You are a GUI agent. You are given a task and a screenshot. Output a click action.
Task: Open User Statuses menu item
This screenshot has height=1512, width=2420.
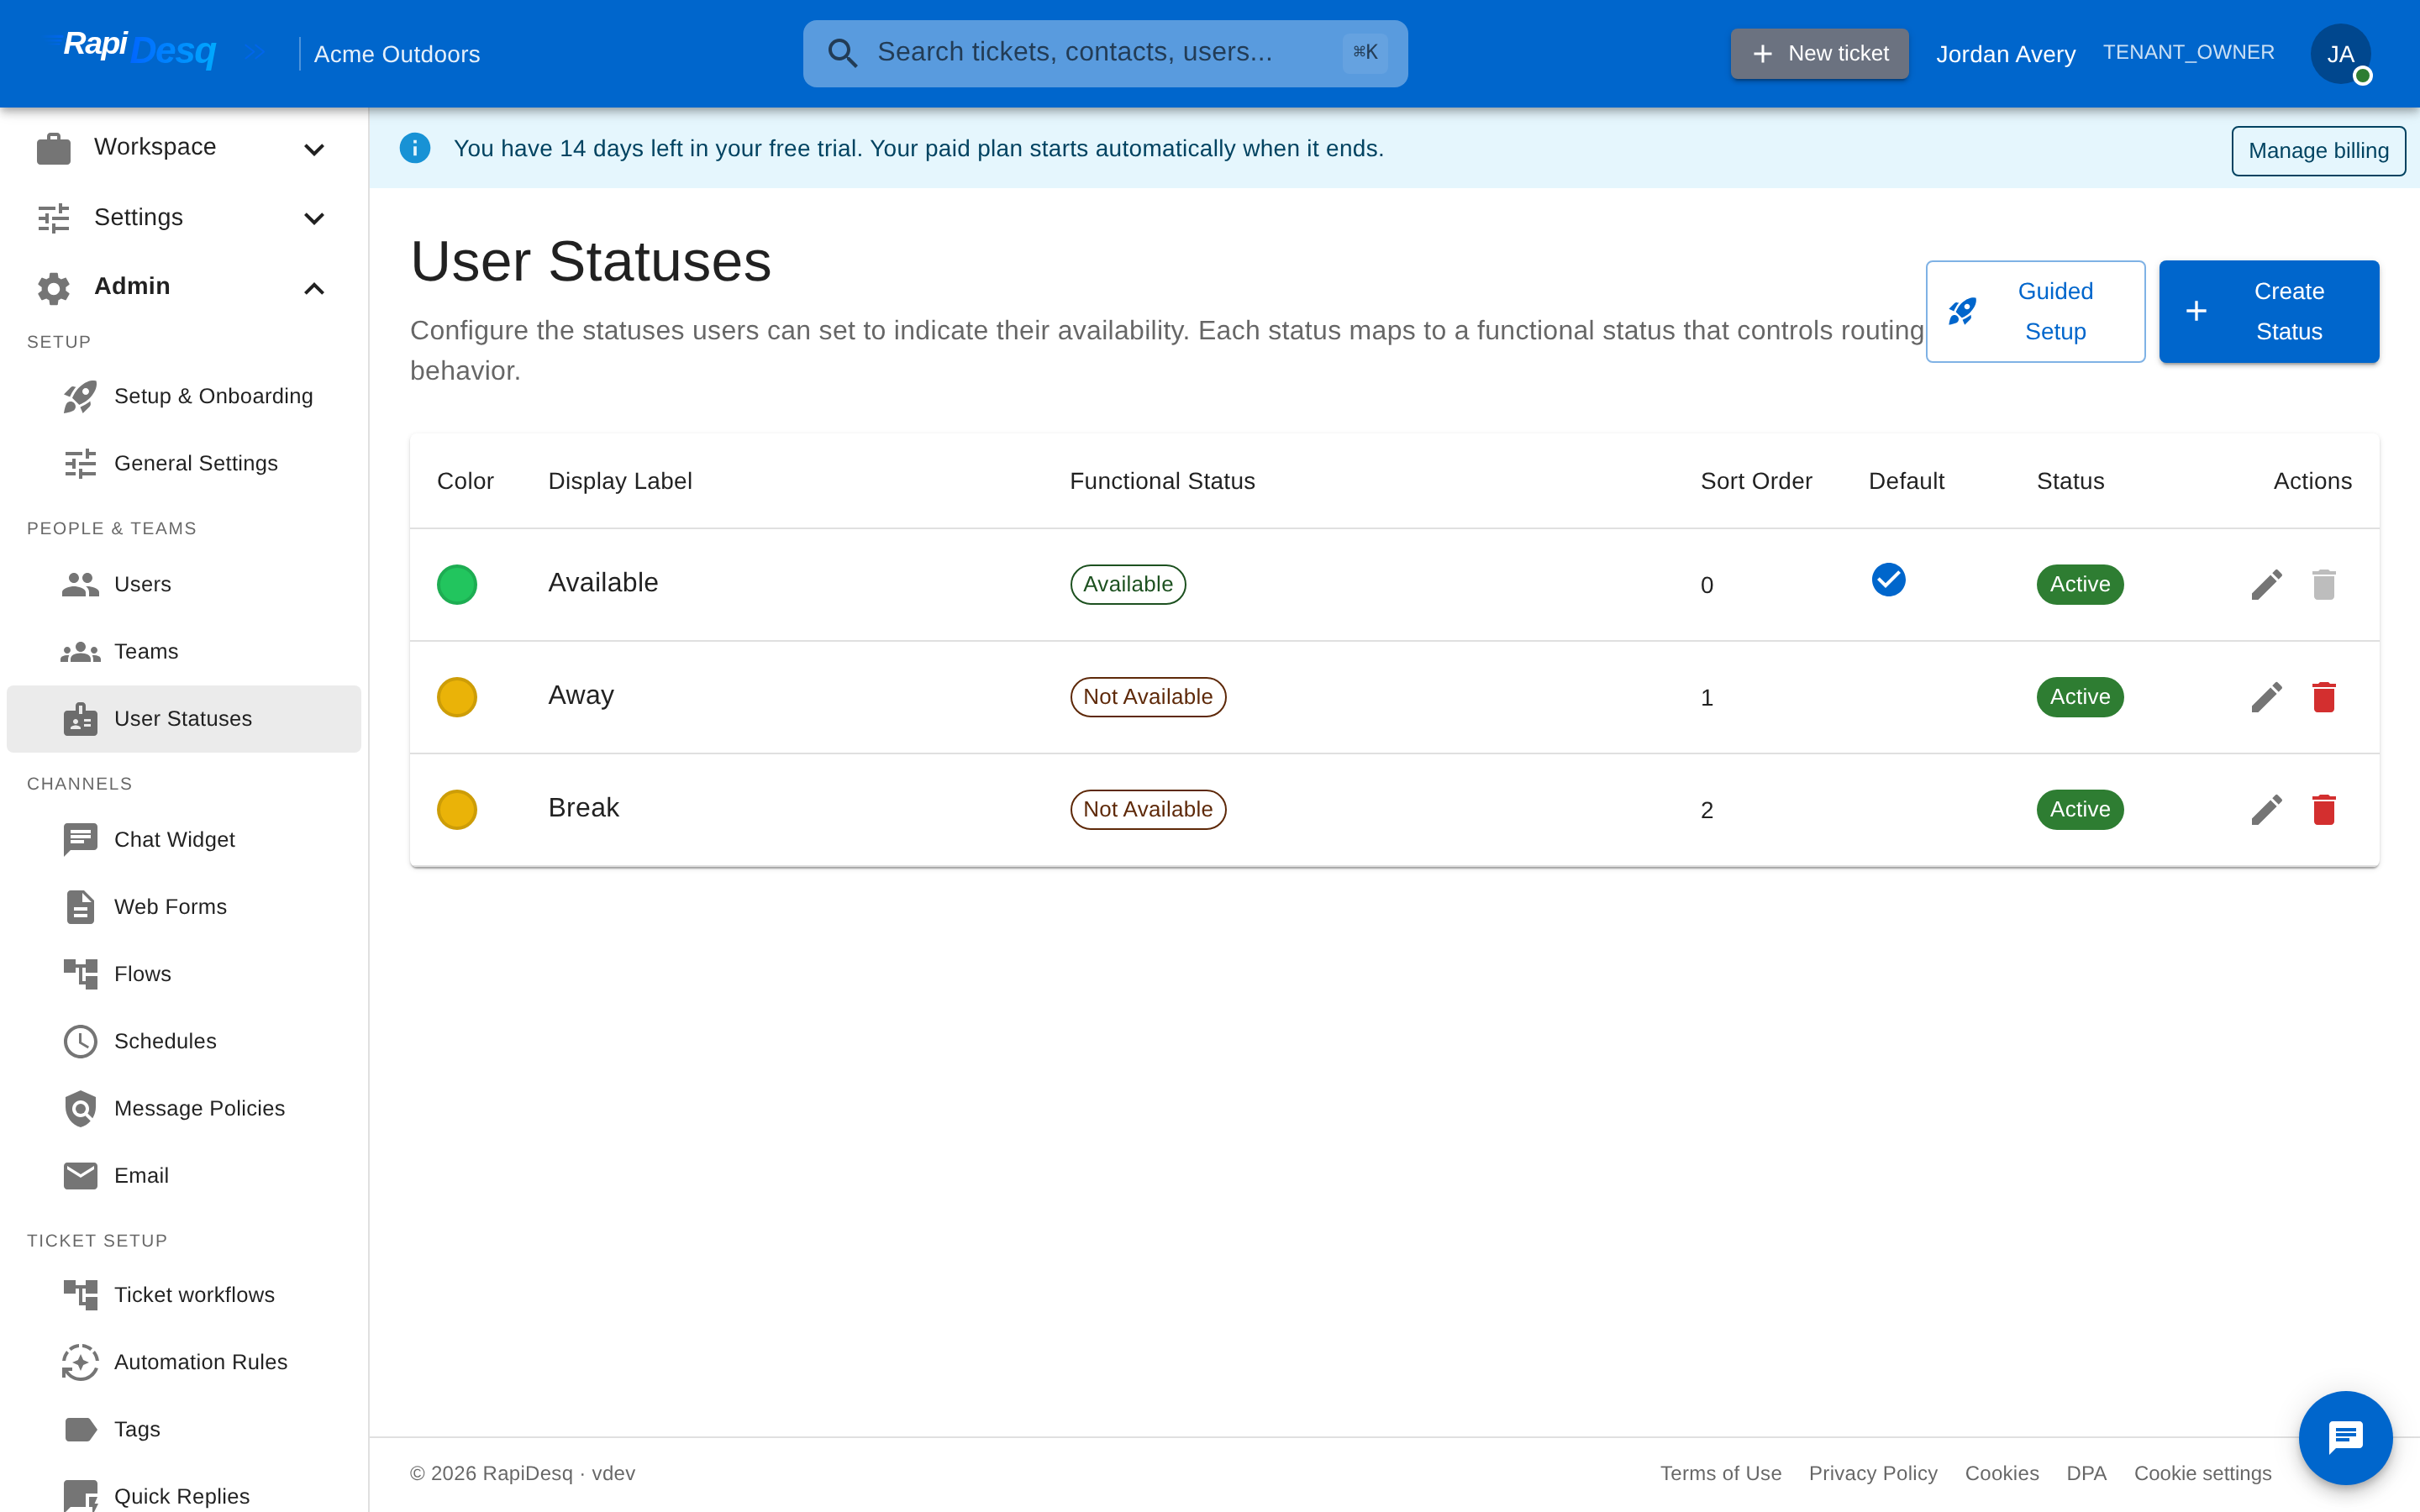(x=184, y=719)
